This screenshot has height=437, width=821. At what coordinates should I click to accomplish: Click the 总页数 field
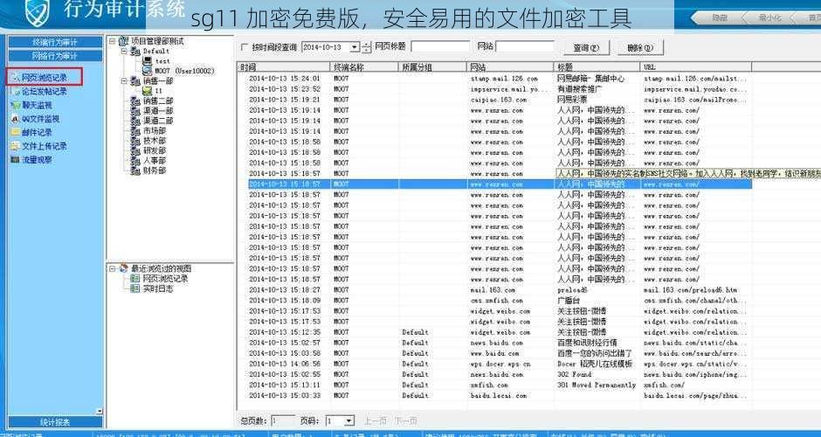(283, 420)
